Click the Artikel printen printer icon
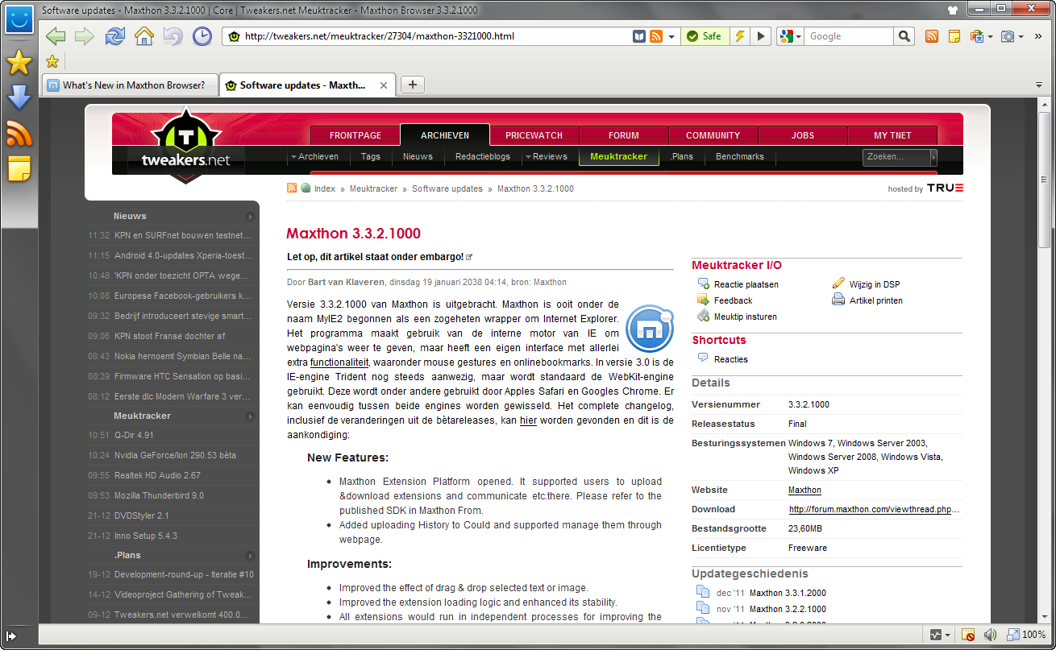Image resolution: width=1056 pixels, height=650 pixels. (838, 300)
